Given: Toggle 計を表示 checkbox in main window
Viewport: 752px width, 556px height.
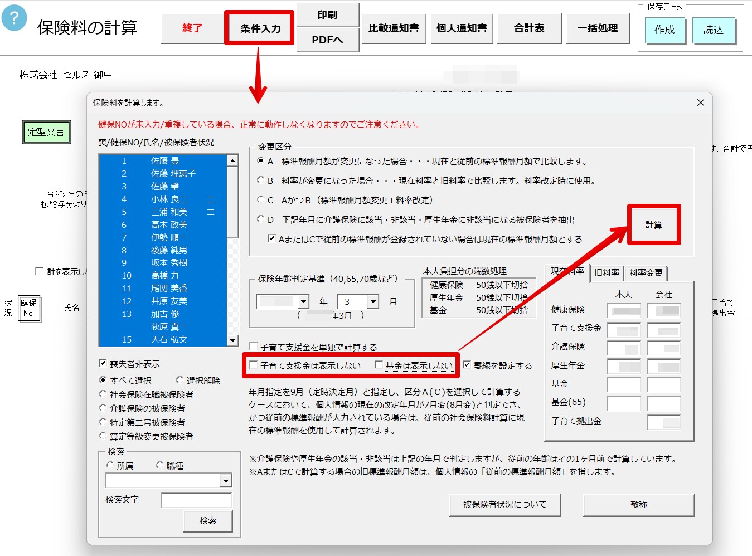Looking at the screenshot, I should tap(39, 271).
